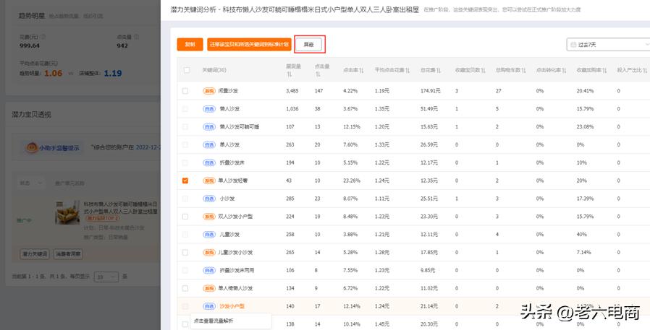Check the box for 儿童沙发小沙发
650x330 pixels.
pos(185,252)
